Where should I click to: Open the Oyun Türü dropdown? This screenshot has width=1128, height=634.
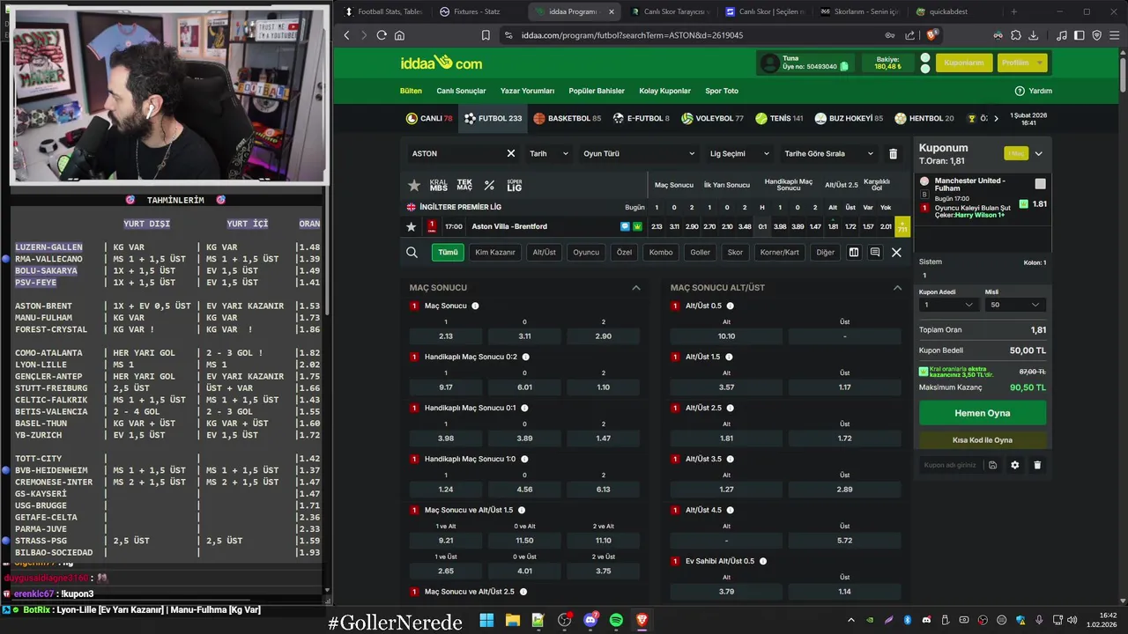coord(640,153)
